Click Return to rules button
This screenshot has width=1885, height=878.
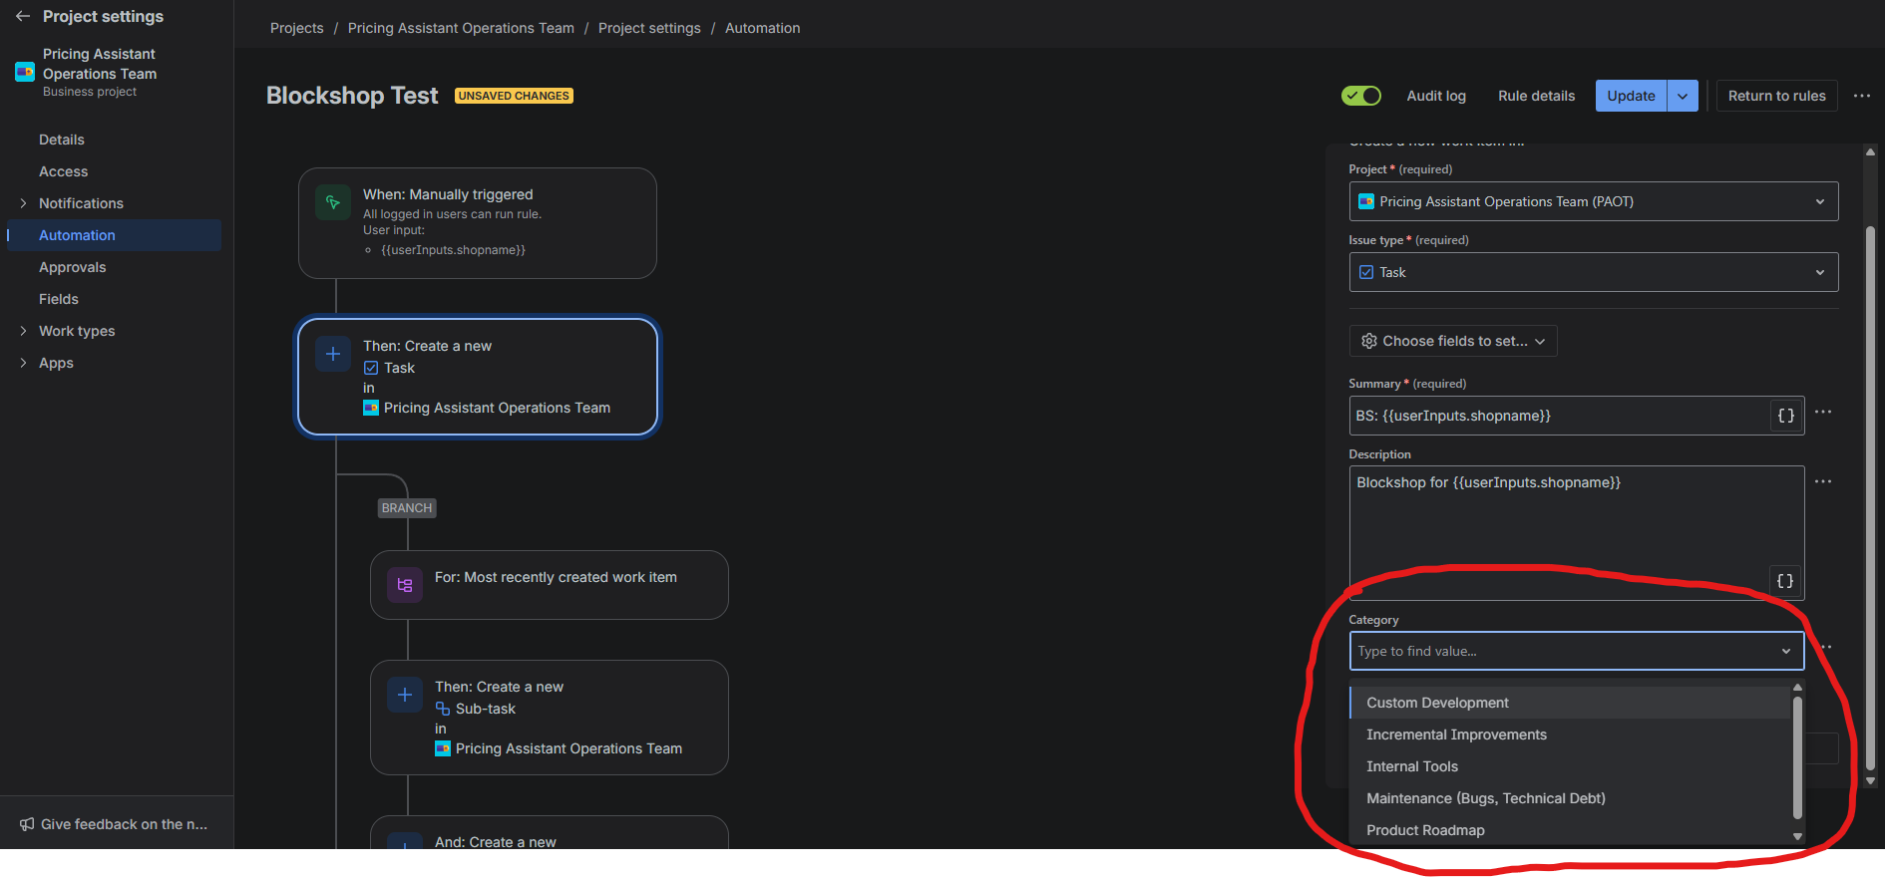coord(1776,96)
